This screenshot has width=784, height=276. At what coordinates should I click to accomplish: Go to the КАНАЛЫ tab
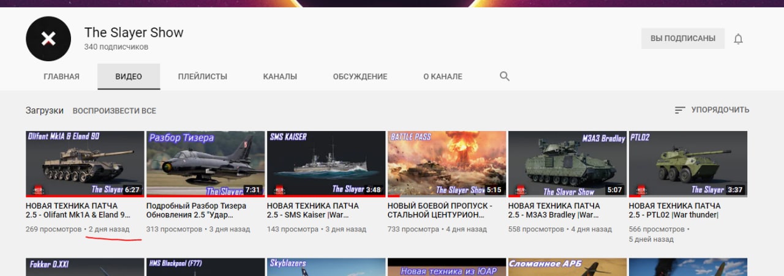[x=280, y=76]
